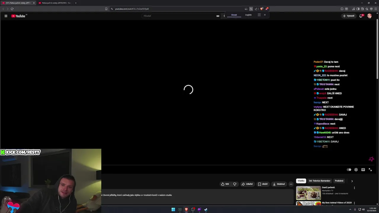Click the Vytvoriť create button
Viewport: 379px width, 213px height.
(x=349, y=16)
